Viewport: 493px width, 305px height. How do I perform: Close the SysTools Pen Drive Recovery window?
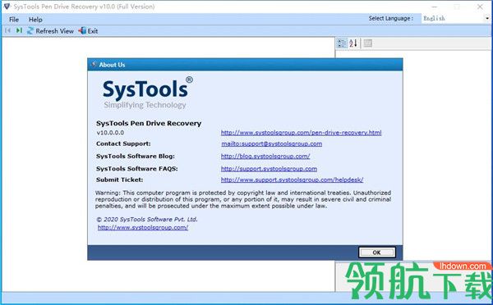[x=480, y=7]
